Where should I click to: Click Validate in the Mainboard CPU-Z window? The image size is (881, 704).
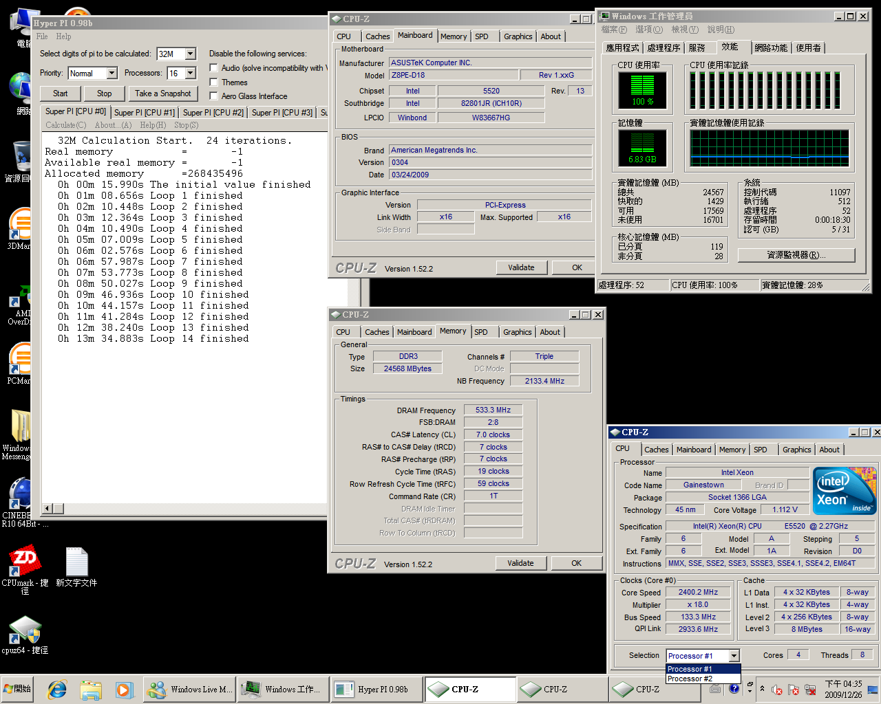(x=521, y=267)
